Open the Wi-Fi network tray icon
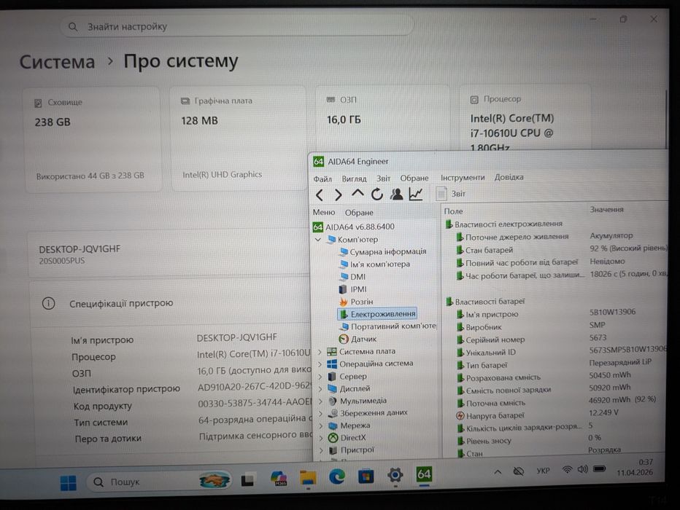 pos(567,470)
